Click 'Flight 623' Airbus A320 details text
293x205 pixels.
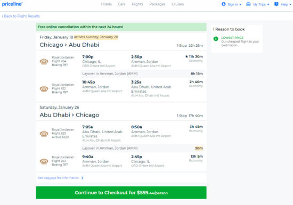[63, 133]
